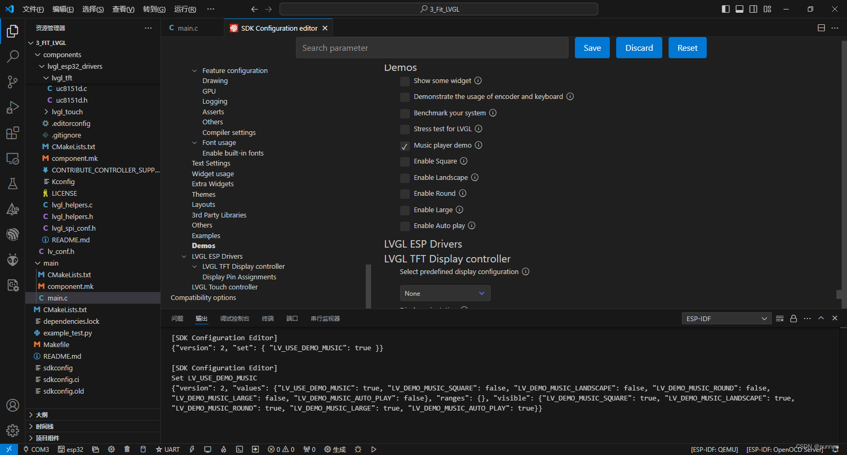The width and height of the screenshot is (847, 455).
Task: Click the run play icon in status bar
Action: 374,449
